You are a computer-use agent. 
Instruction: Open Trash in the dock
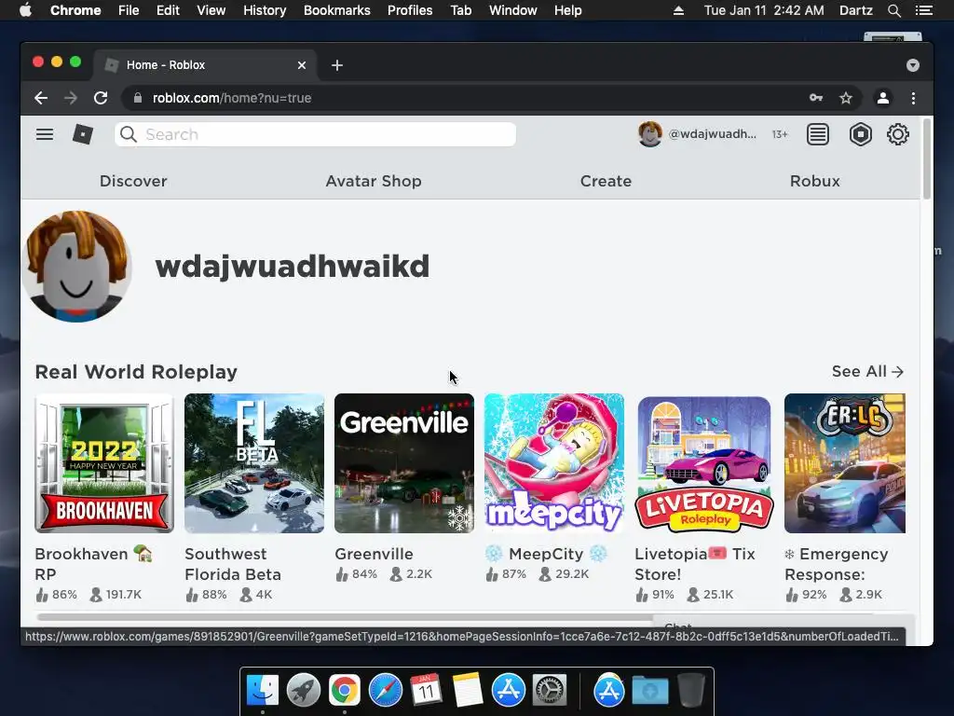[x=690, y=691]
